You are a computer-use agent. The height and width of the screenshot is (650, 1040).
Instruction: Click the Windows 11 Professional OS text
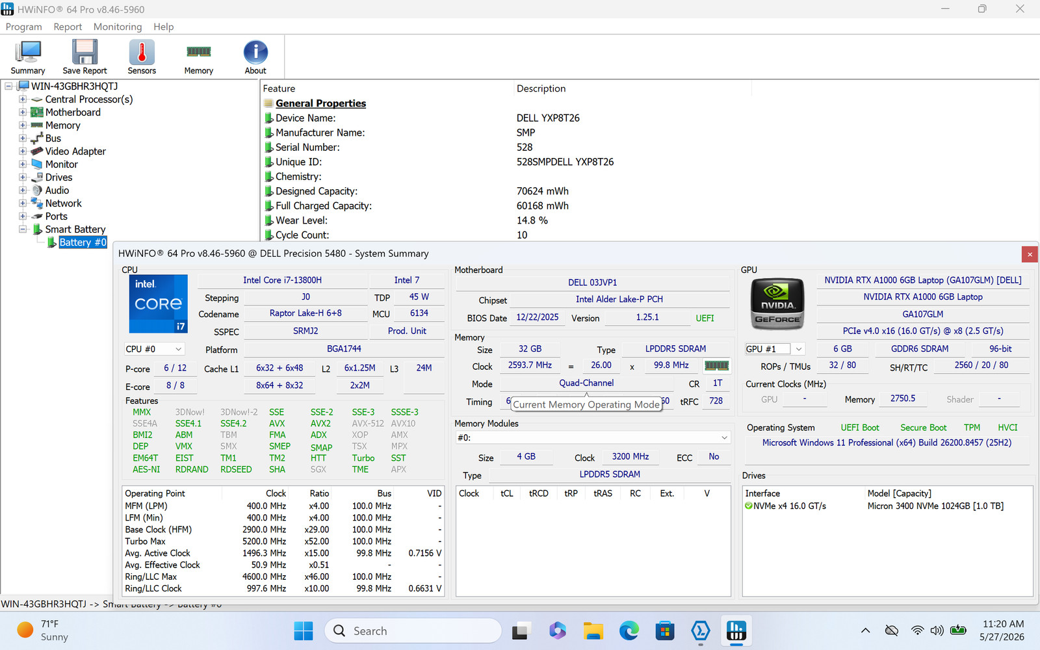point(887,443)
